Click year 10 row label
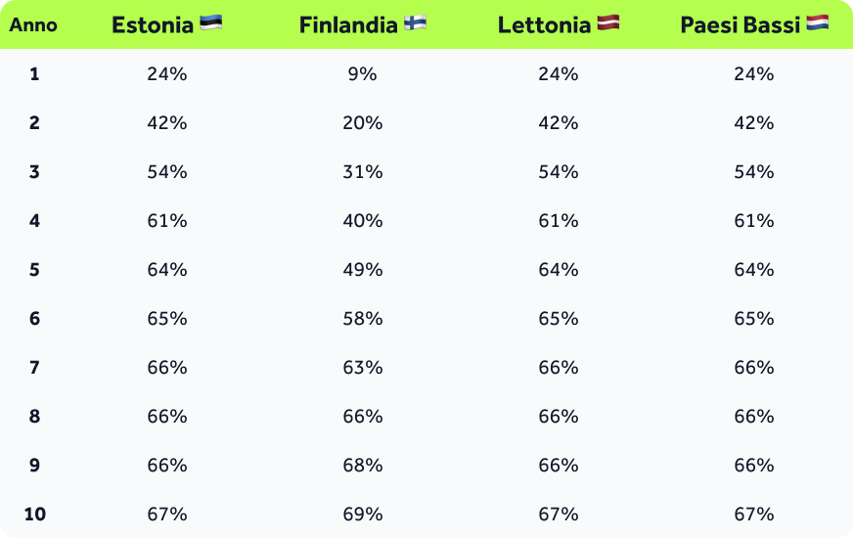Image resolution: width=853 pixels, height=538 pixels. 34,515
